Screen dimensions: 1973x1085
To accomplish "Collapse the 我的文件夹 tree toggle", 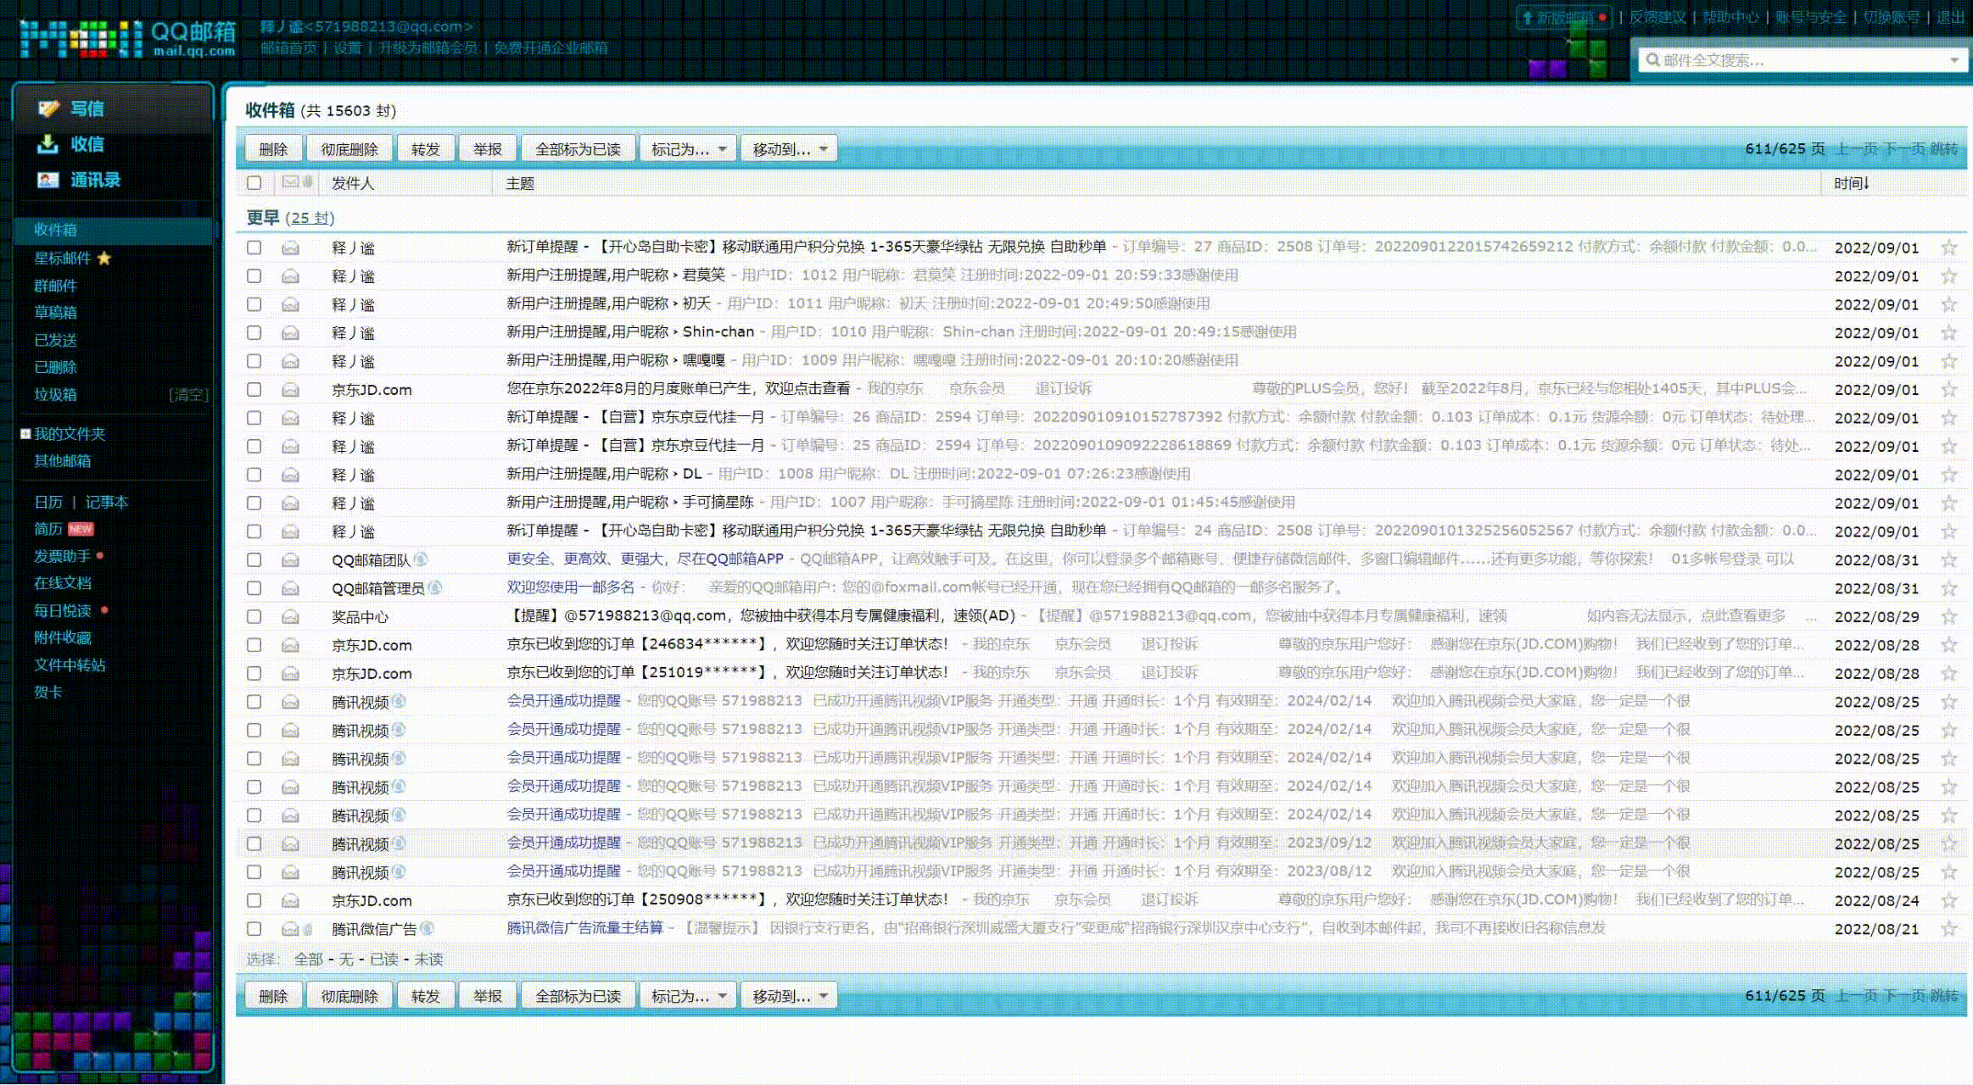I will [25, 434].
